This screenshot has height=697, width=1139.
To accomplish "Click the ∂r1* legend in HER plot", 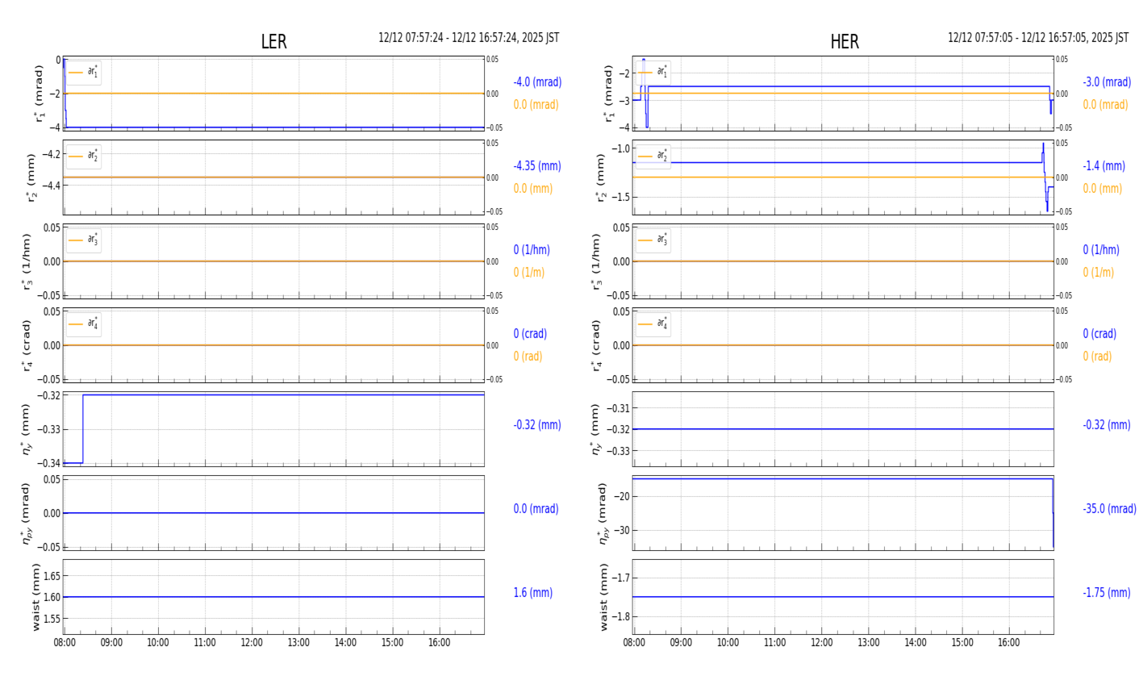I will coord(653,73).
